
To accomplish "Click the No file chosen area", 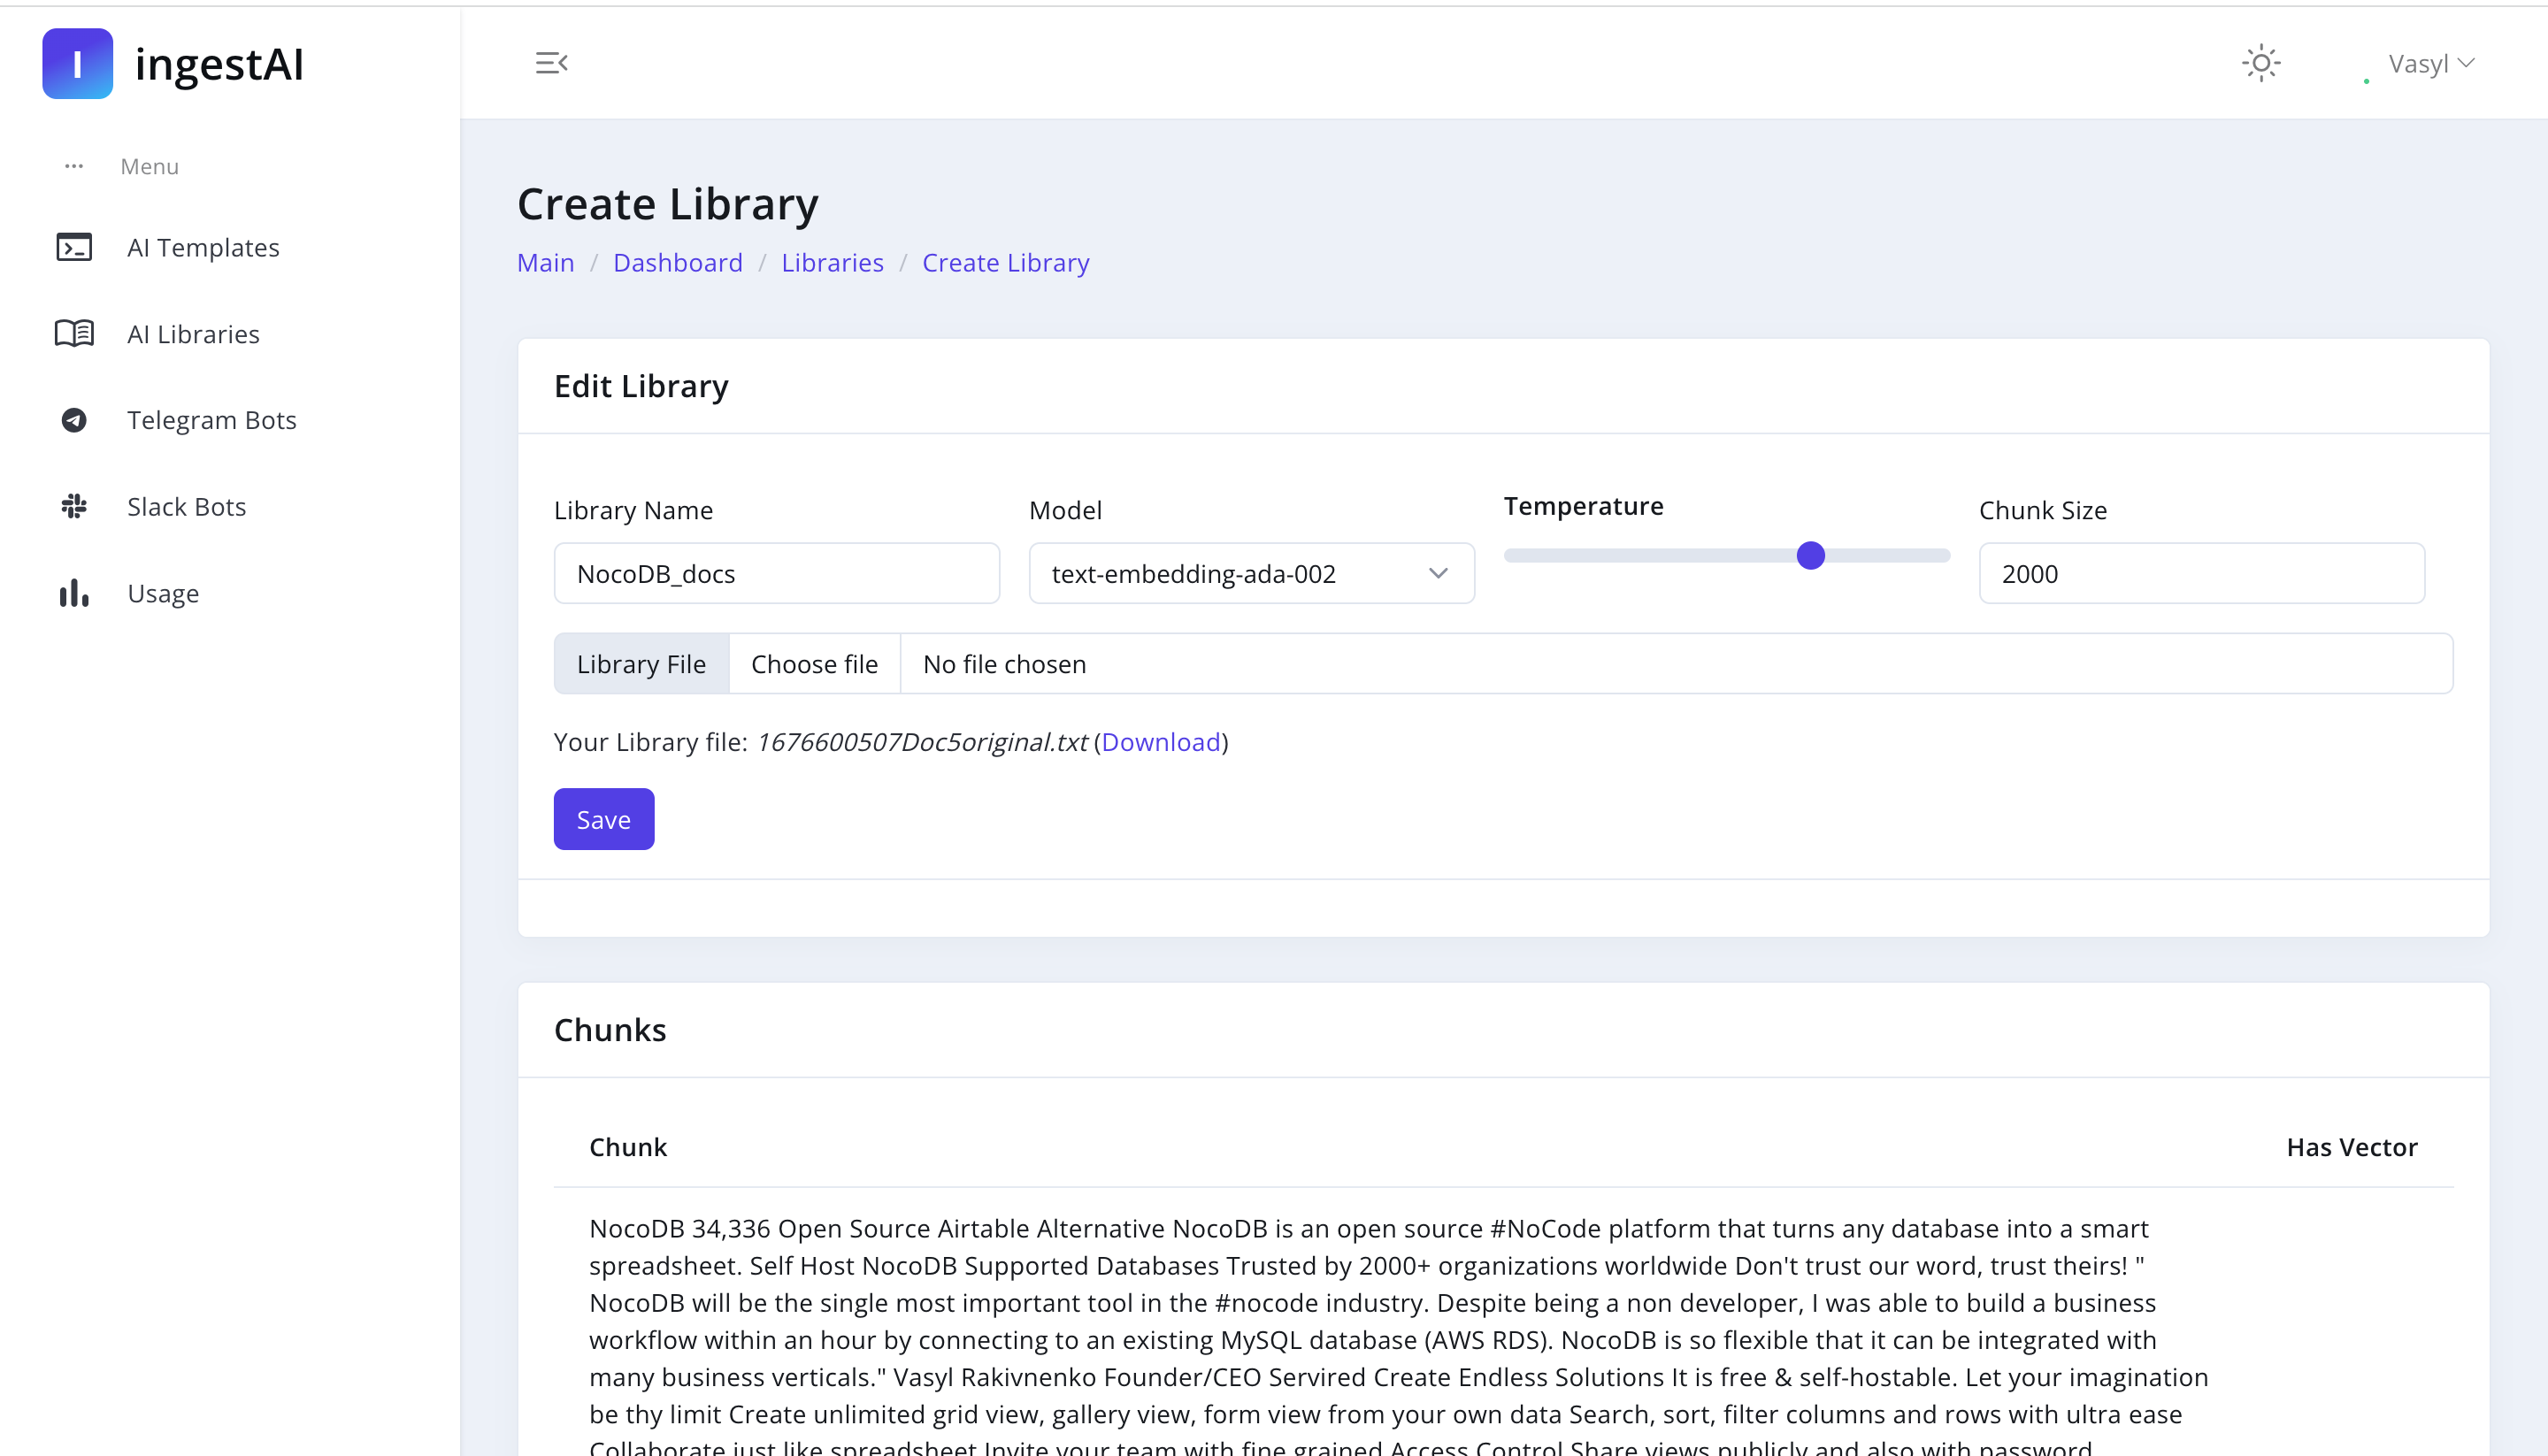I will point(1677,664).
